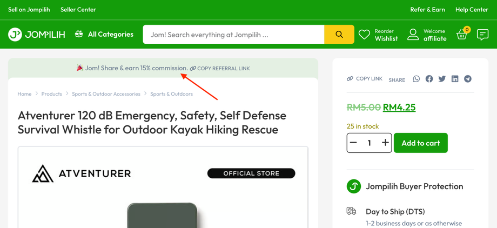Open Reorder Wishlist heart icon
Screen dimensions: 497x228
tap(364, 34)
